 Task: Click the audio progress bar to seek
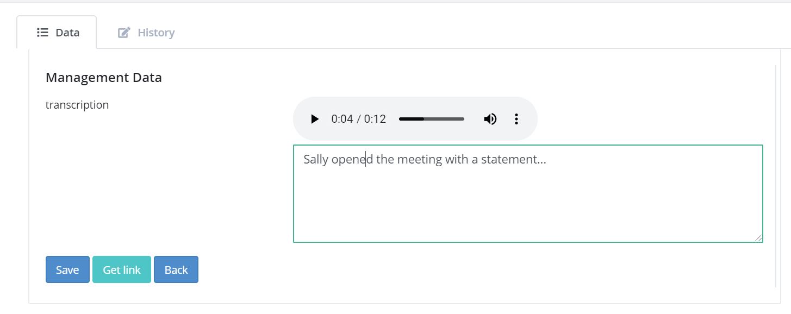[x=431, y=118]
